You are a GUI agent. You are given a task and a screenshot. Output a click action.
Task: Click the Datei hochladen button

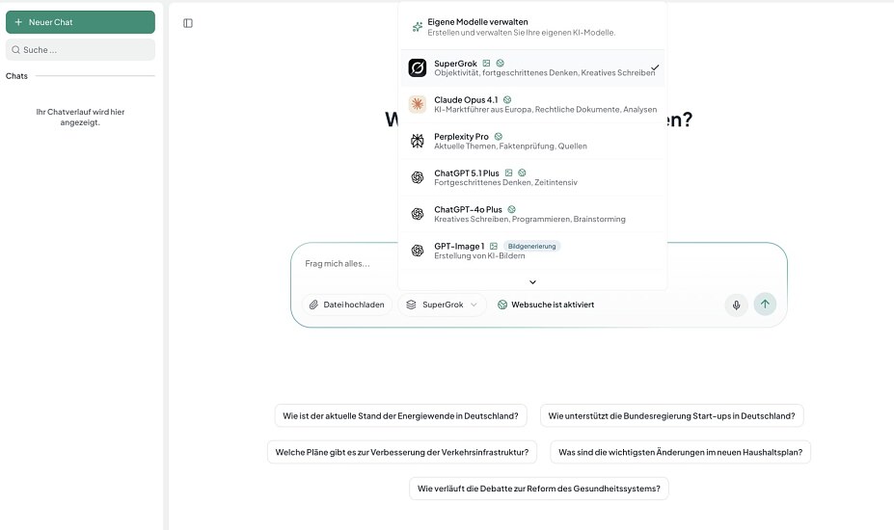coord(347,305)
